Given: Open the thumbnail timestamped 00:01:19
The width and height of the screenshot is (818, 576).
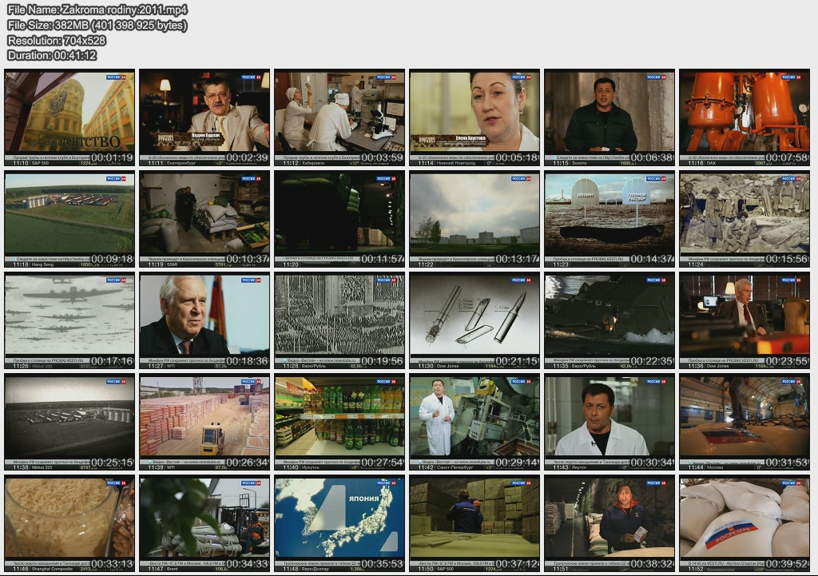Looking at the screenshot, I should (69, 117).
